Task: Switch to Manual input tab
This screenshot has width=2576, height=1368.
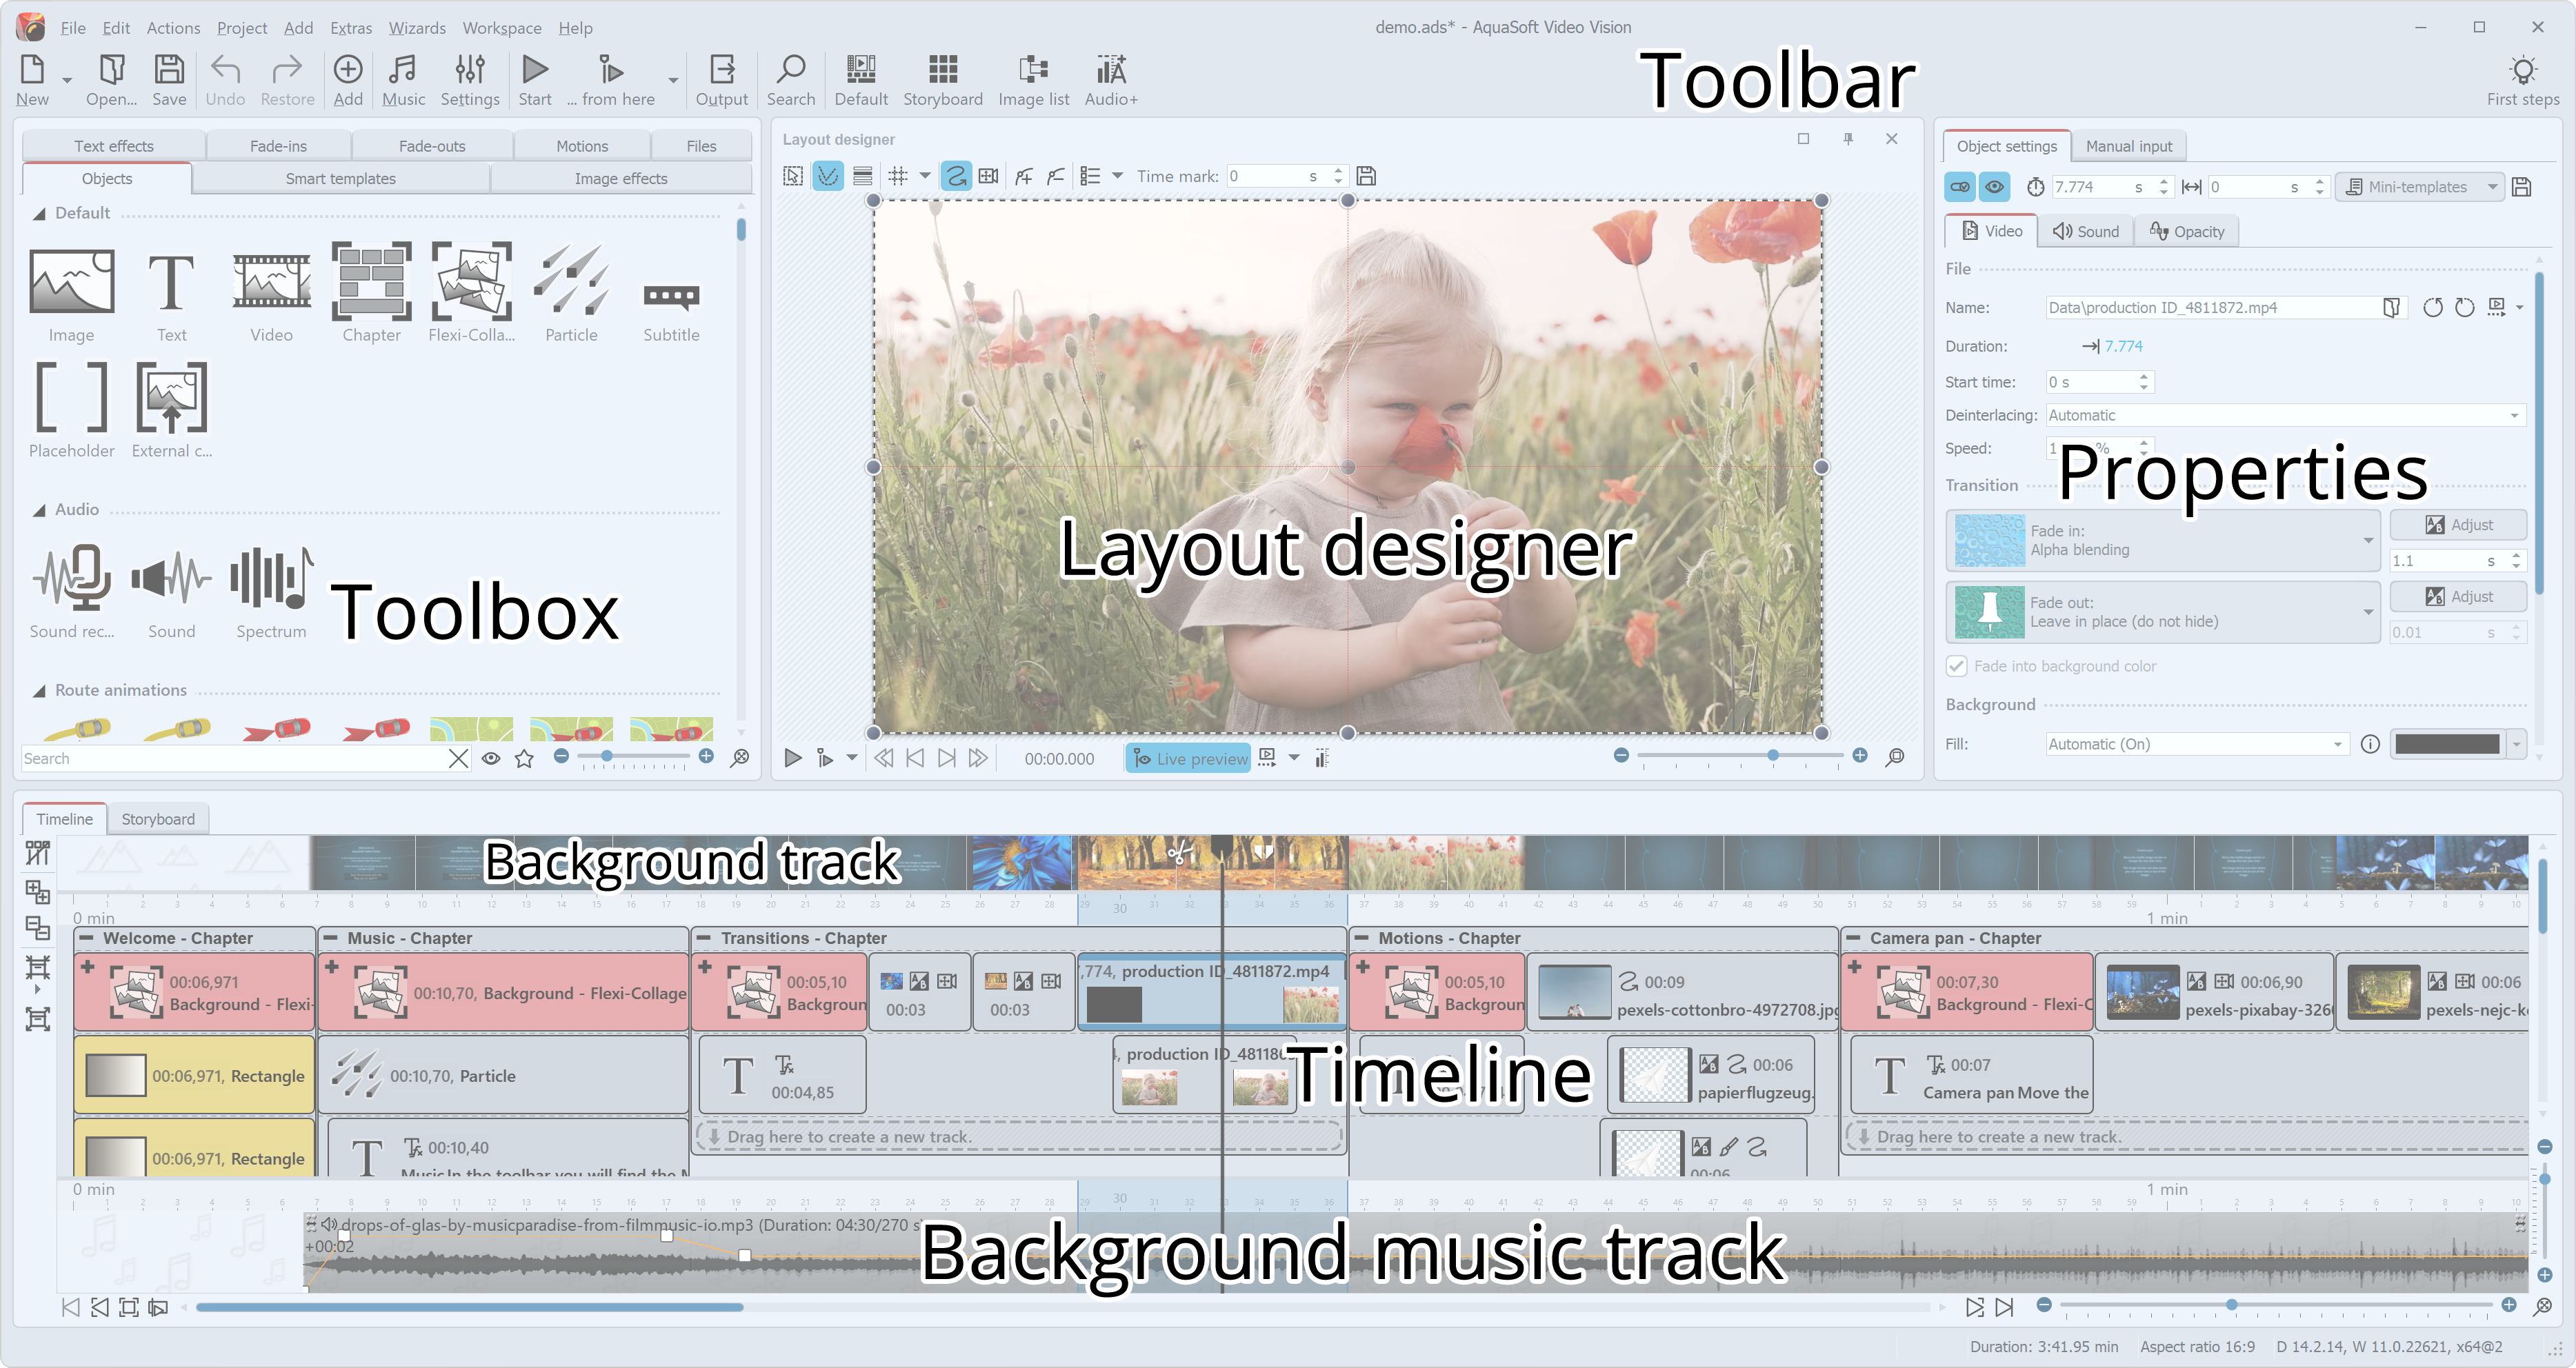Action: [x=2128, y=146]
